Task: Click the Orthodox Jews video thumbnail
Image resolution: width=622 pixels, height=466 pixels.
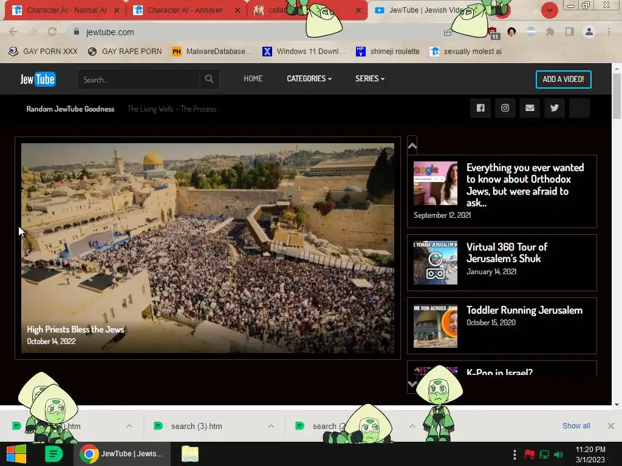Action: 435,183
